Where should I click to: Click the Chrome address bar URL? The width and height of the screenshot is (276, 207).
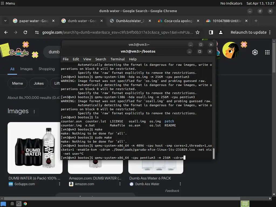click(x=118, y=32)
